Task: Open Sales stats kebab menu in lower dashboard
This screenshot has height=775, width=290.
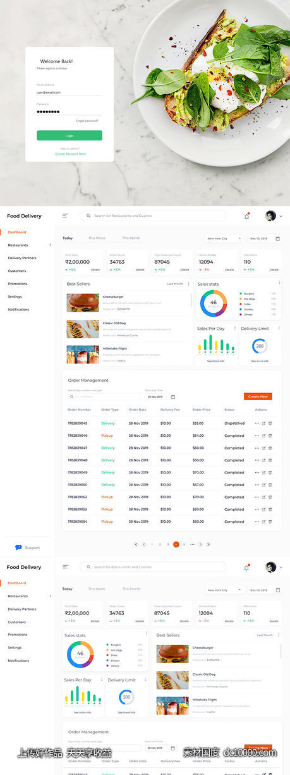Action: (146, 633)
